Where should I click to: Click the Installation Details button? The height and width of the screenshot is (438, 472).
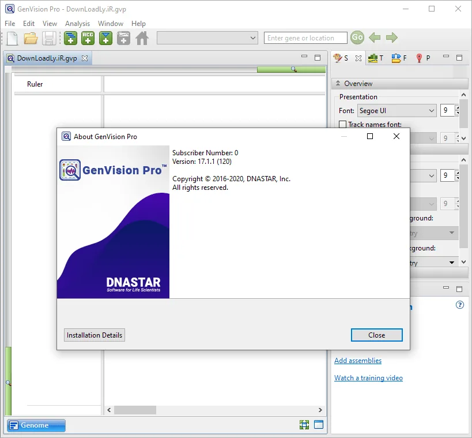tap(94, 335)
